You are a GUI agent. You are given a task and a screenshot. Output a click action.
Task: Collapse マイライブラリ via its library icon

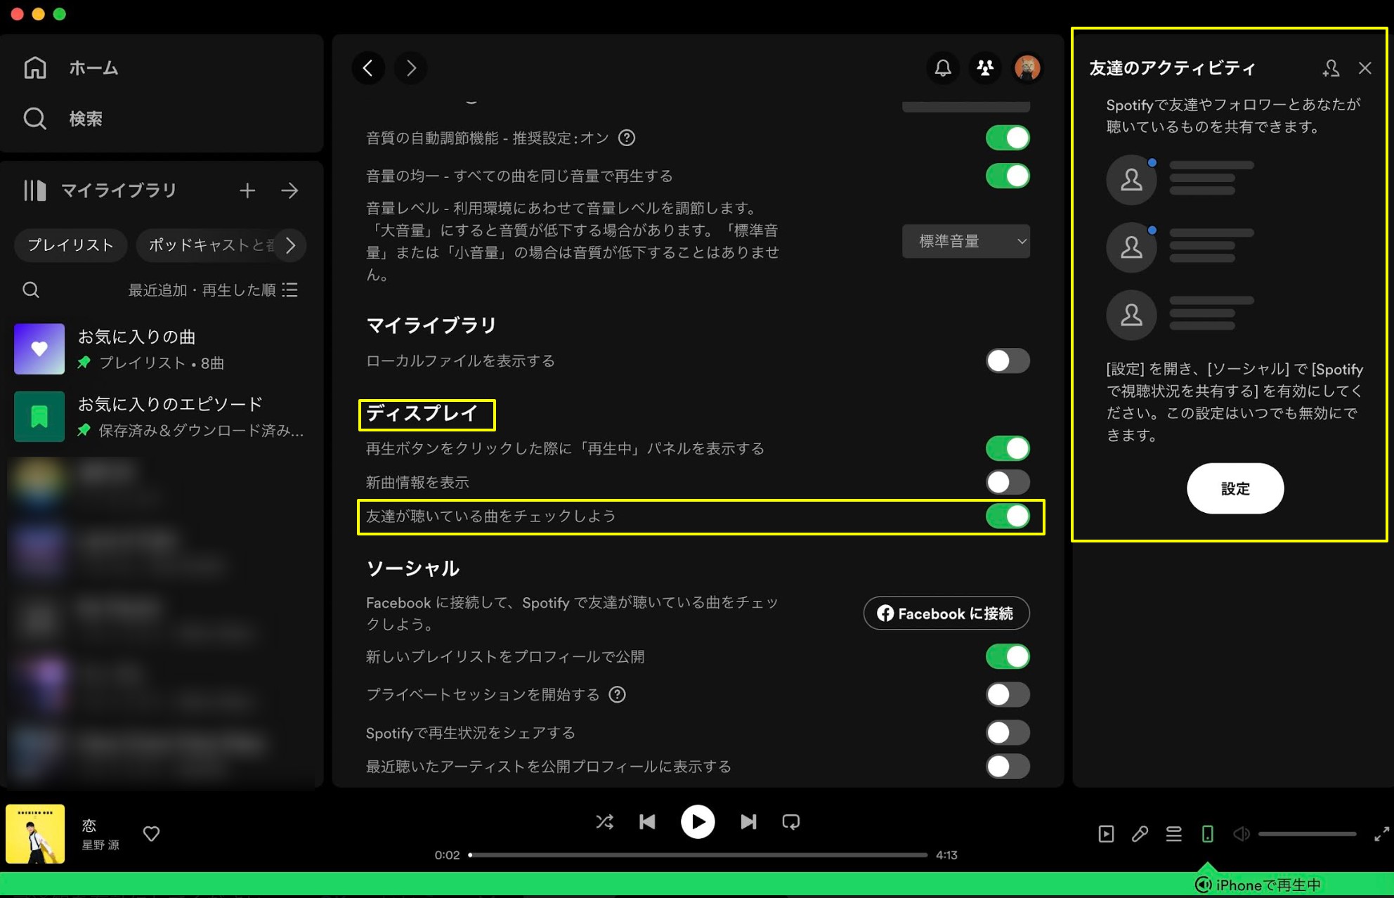[x=34, y=190]
